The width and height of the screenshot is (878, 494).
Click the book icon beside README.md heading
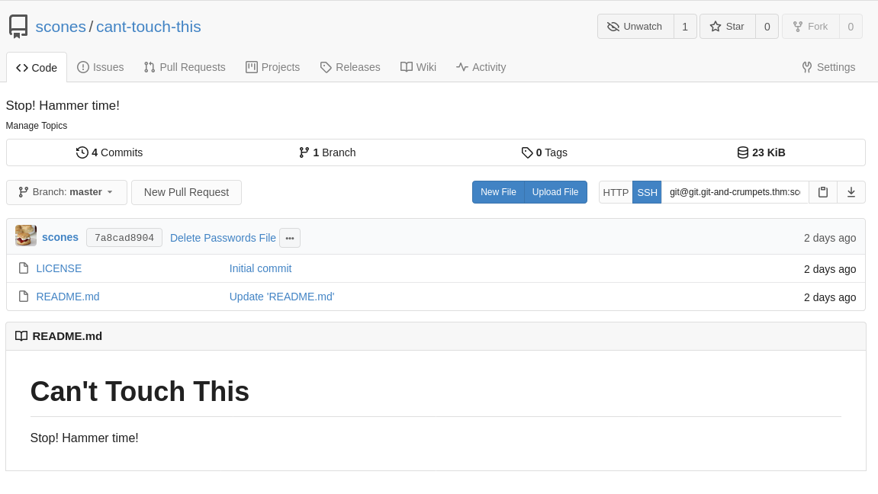coord(21,335)
